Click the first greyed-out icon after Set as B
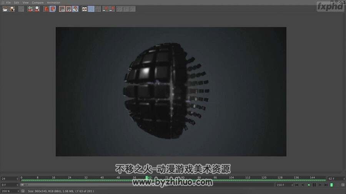The width and height of the screenshot is (346, 194). (x=119, y=9)
